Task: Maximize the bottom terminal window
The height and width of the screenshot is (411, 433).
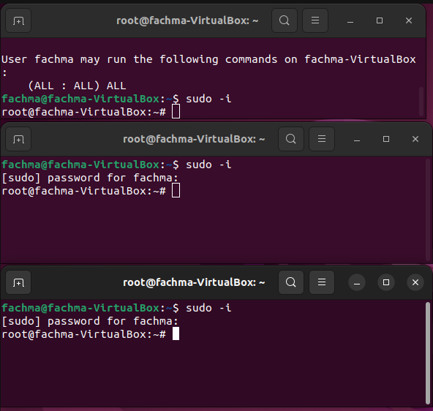Action: 386,282
